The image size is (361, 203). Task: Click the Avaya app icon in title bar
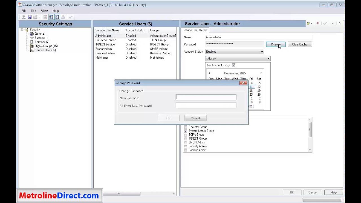[x=20, y=5]
